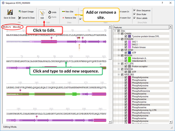Click the phosphorylation marker above residue 131
Image resolution: width=175 pixels, height=131 pixels.
(x=20, y=90)
